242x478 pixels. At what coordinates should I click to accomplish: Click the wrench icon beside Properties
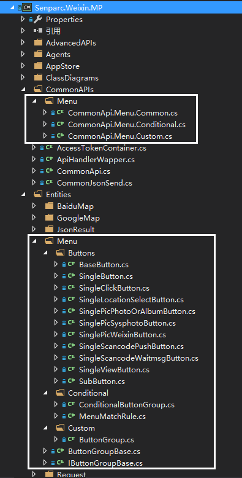[x=38, y=20]
